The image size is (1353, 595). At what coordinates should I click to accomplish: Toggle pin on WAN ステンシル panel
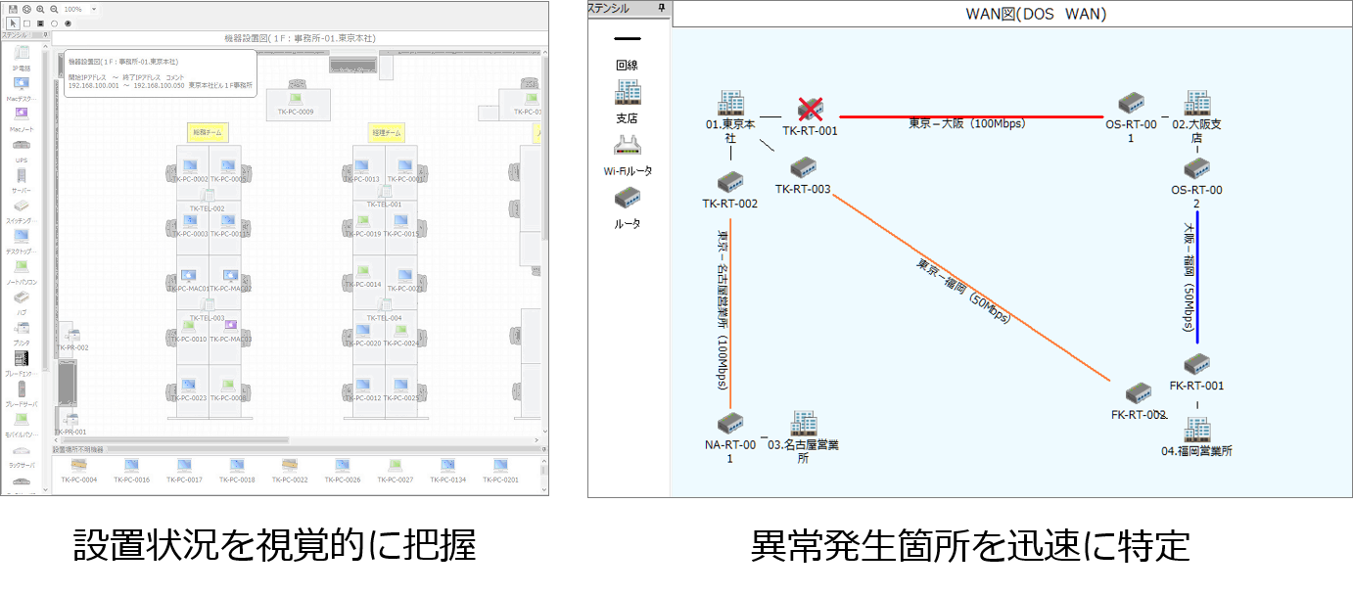point(662,8)
